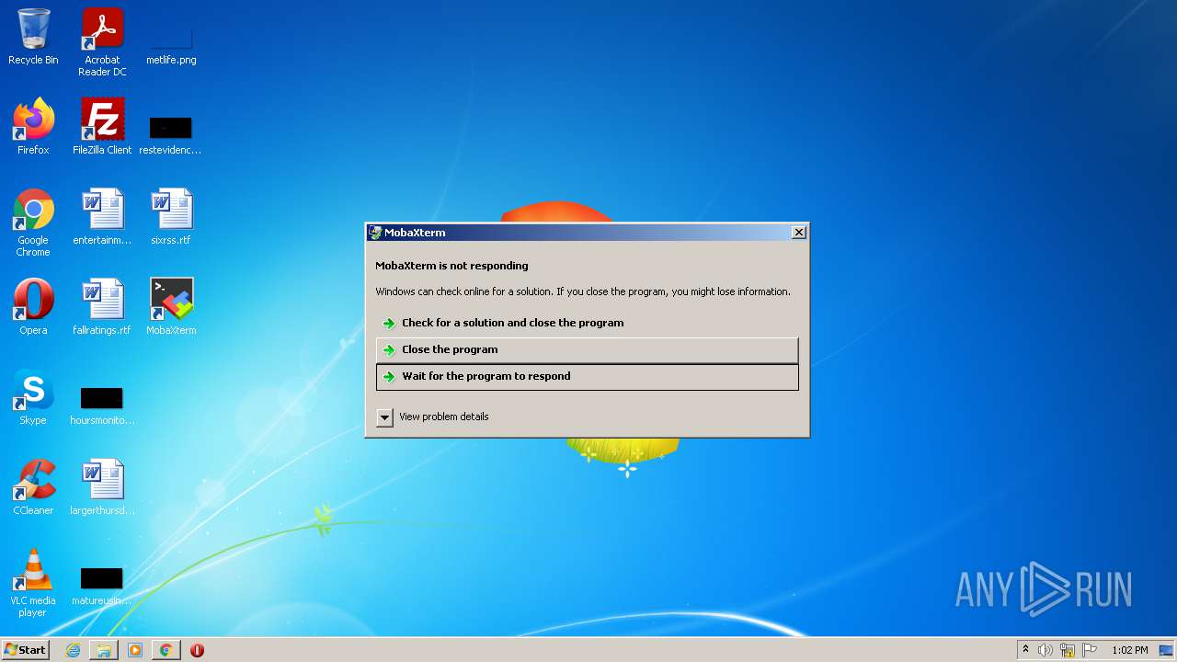The height and width of the screenshot is (662, 1177).
Task: Open CCleaner desktop shortcut
Action: [x=33, y=487]
